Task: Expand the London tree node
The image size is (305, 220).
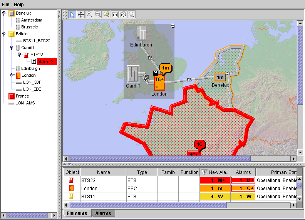Action: [x=12, y=75]
